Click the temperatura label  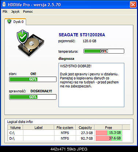(x=68, y=51)
